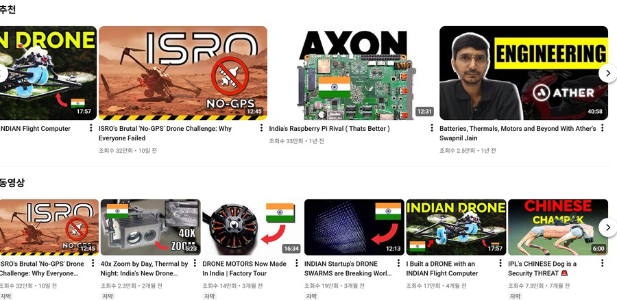The width and height of the screenshot is (617, 300).
Task: Play the ENGINEERING Ather thumbnail video
Action: pos(524,73)
